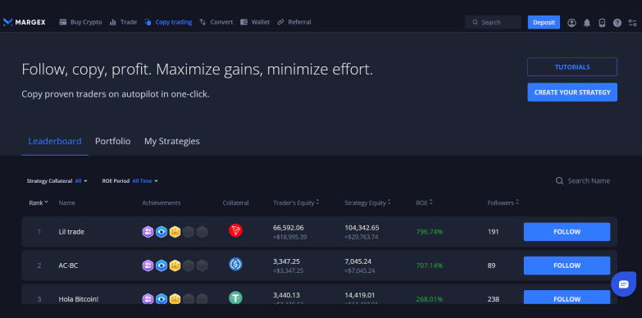Click Lil trade's 191 followers count
The image size is (642, 318).
(x=493, y=232)
